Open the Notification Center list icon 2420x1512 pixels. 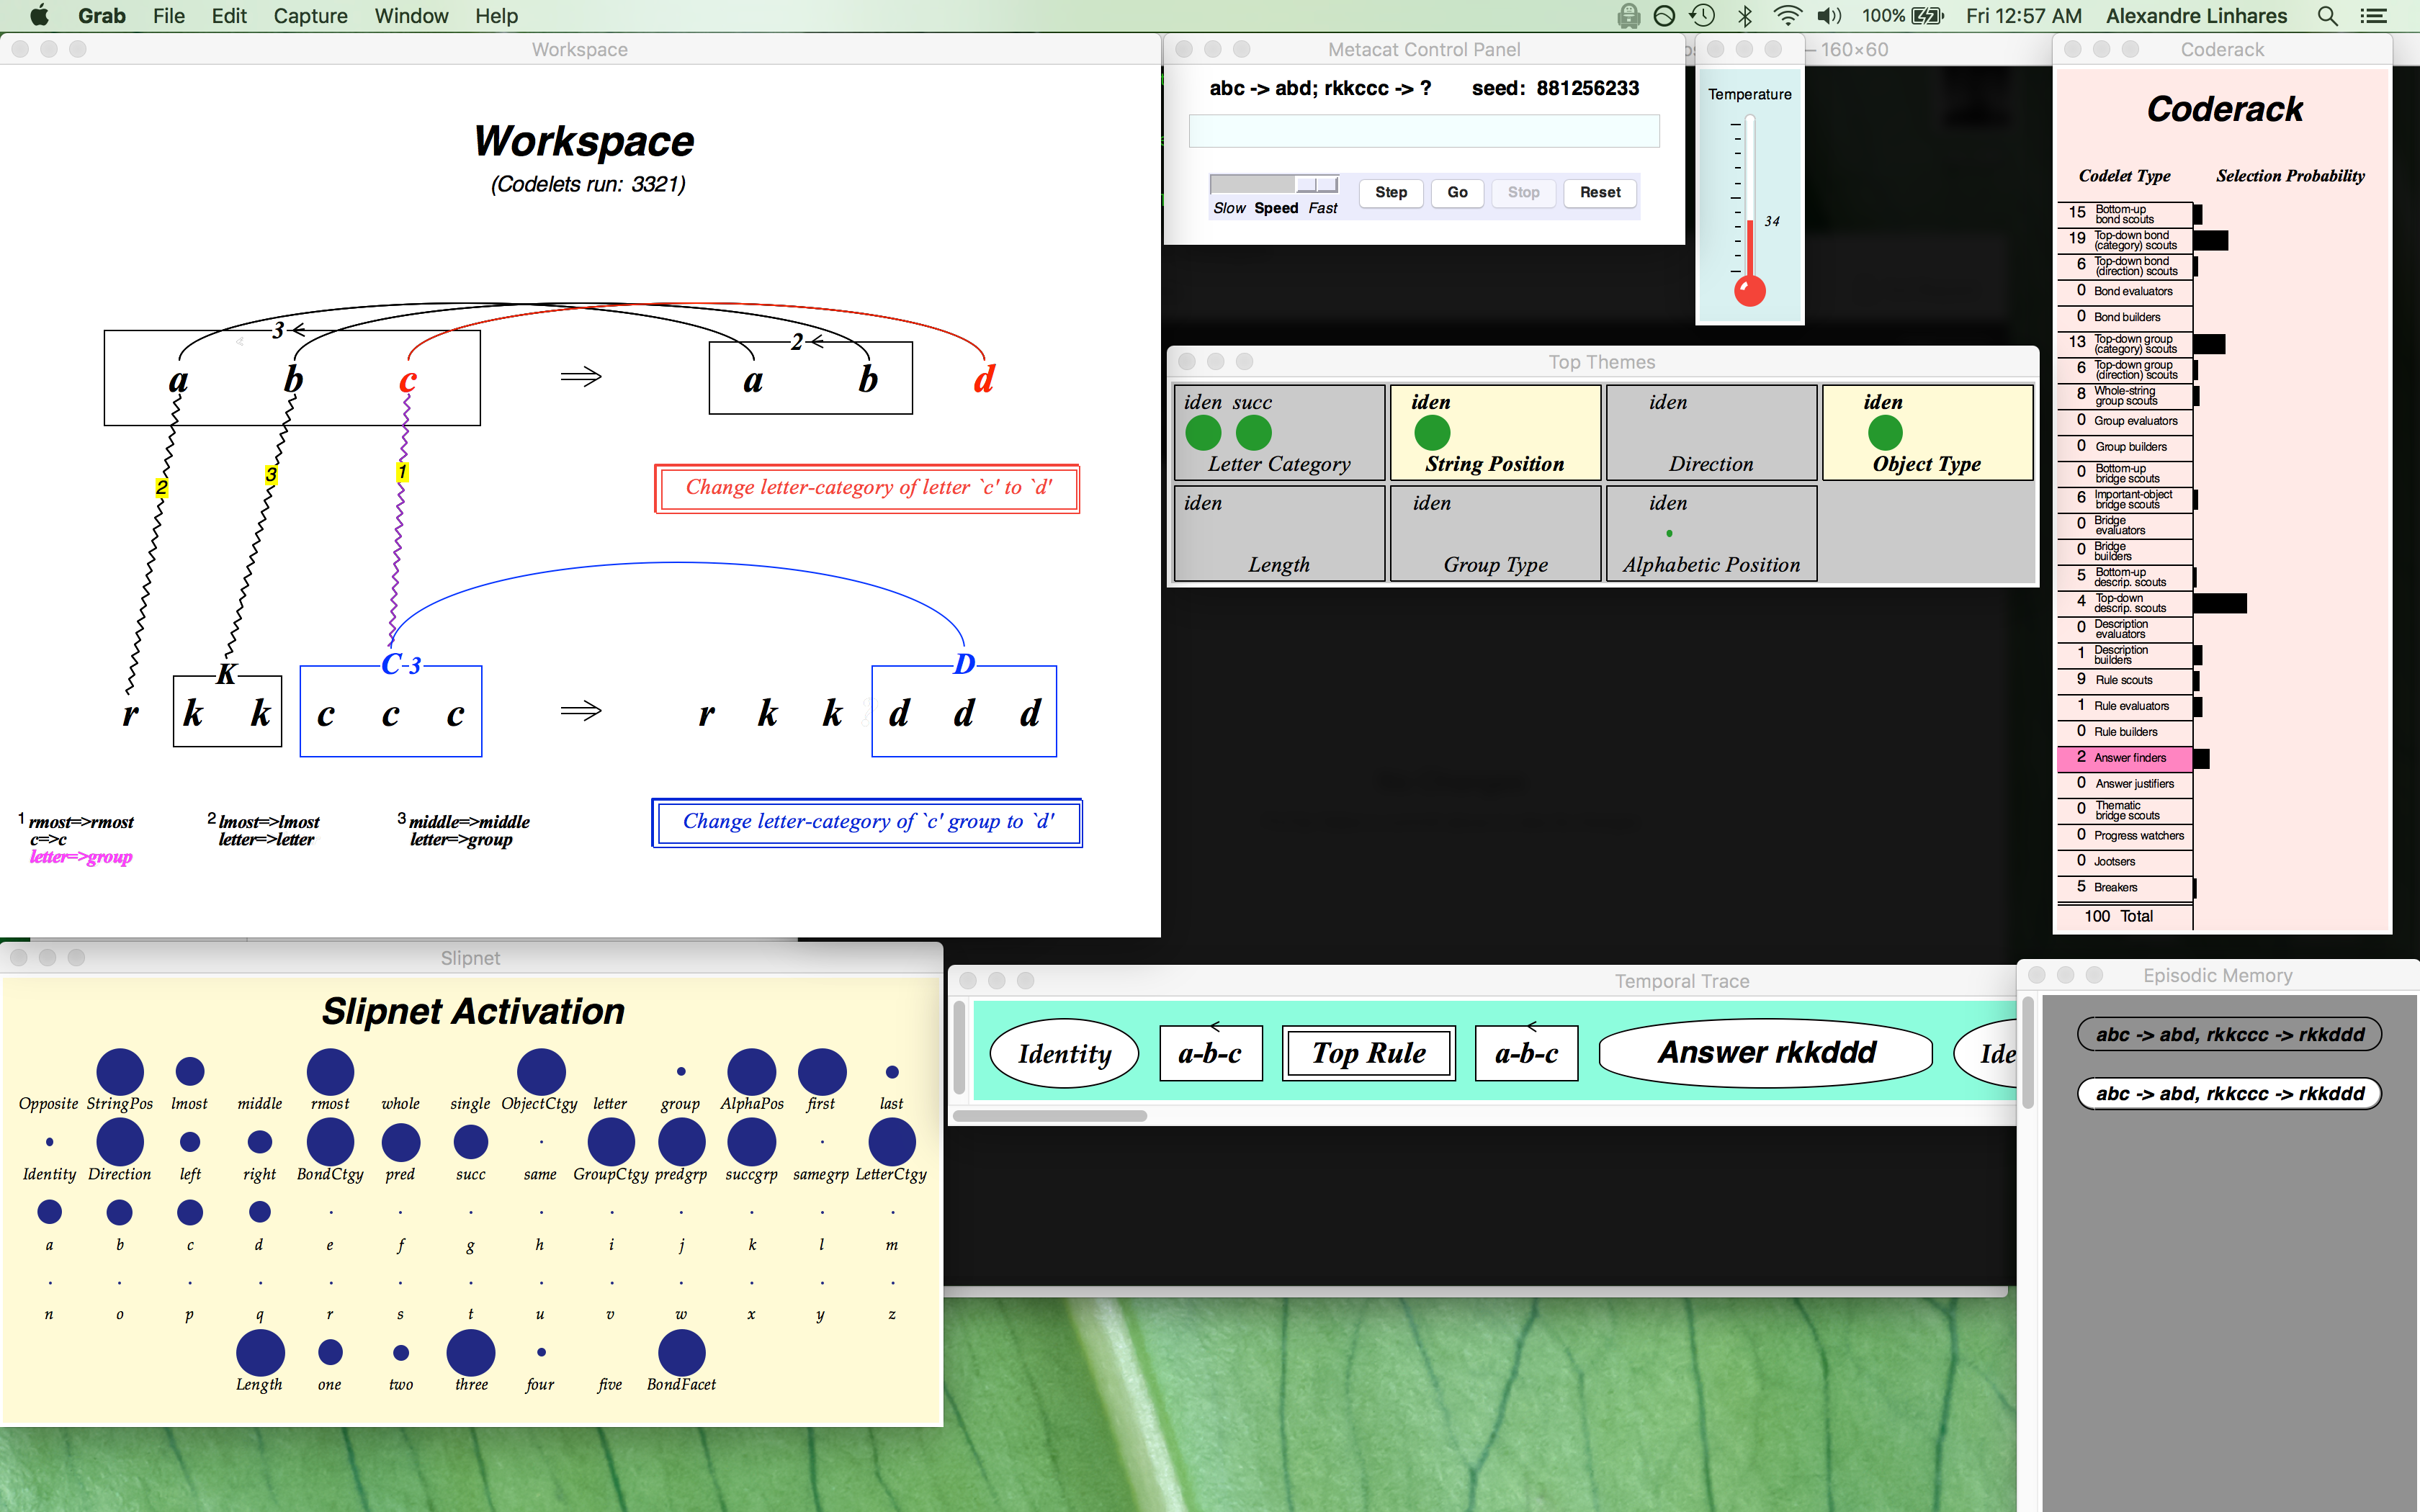click(x=2373, y=15)
